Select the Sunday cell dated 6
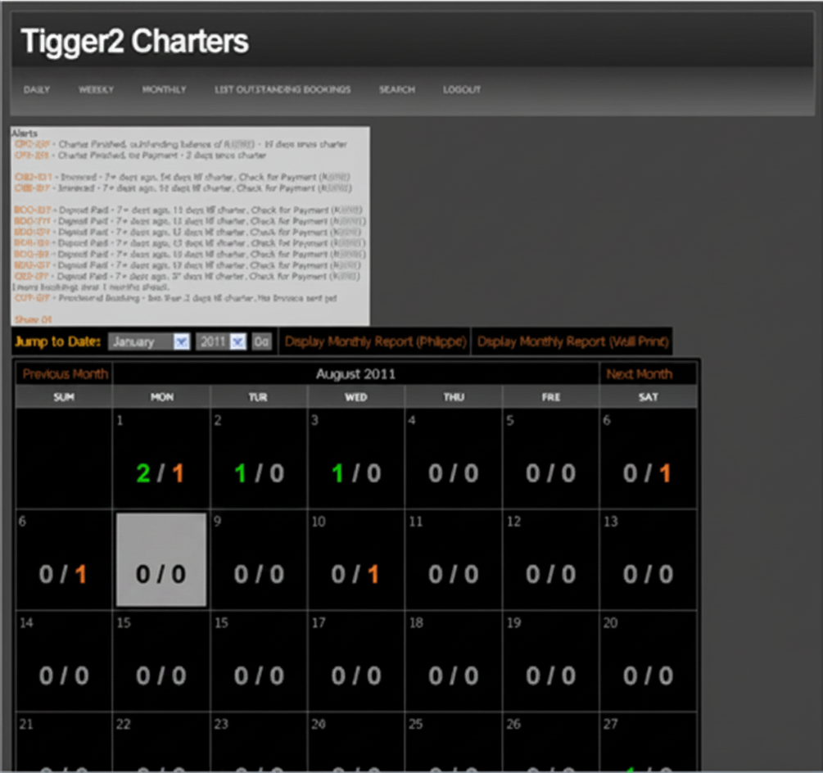This screenshot has width=823, height=773. coord(64,560)
